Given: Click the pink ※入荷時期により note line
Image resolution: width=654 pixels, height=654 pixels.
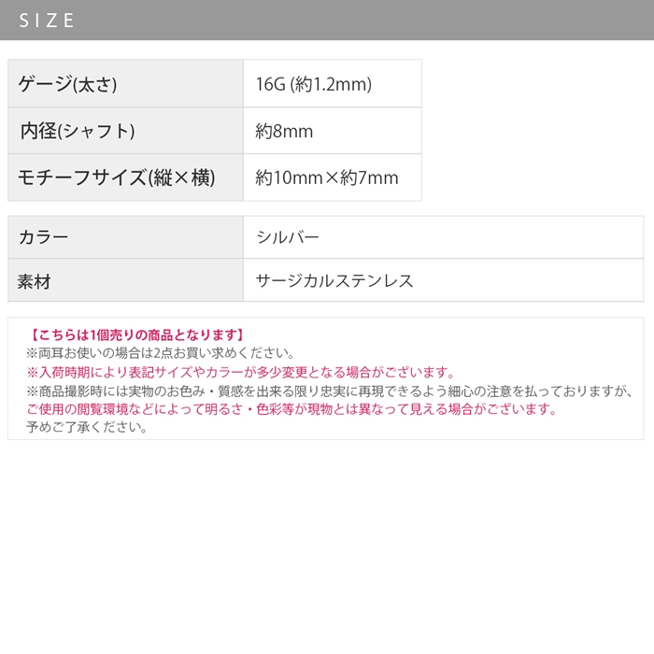Looking at the screenshot, I should [241, 372].
